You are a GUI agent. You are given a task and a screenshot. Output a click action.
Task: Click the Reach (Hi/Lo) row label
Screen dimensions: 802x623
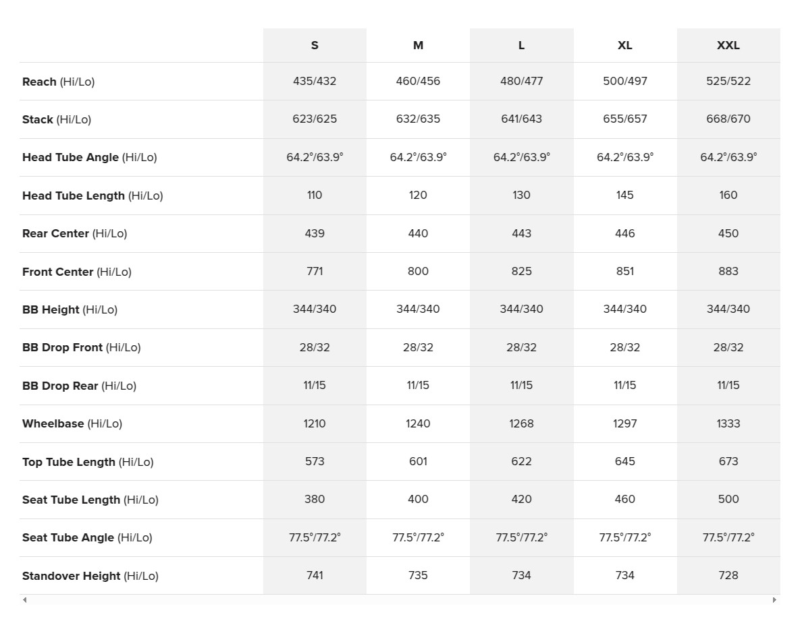[x=58, y=82]
